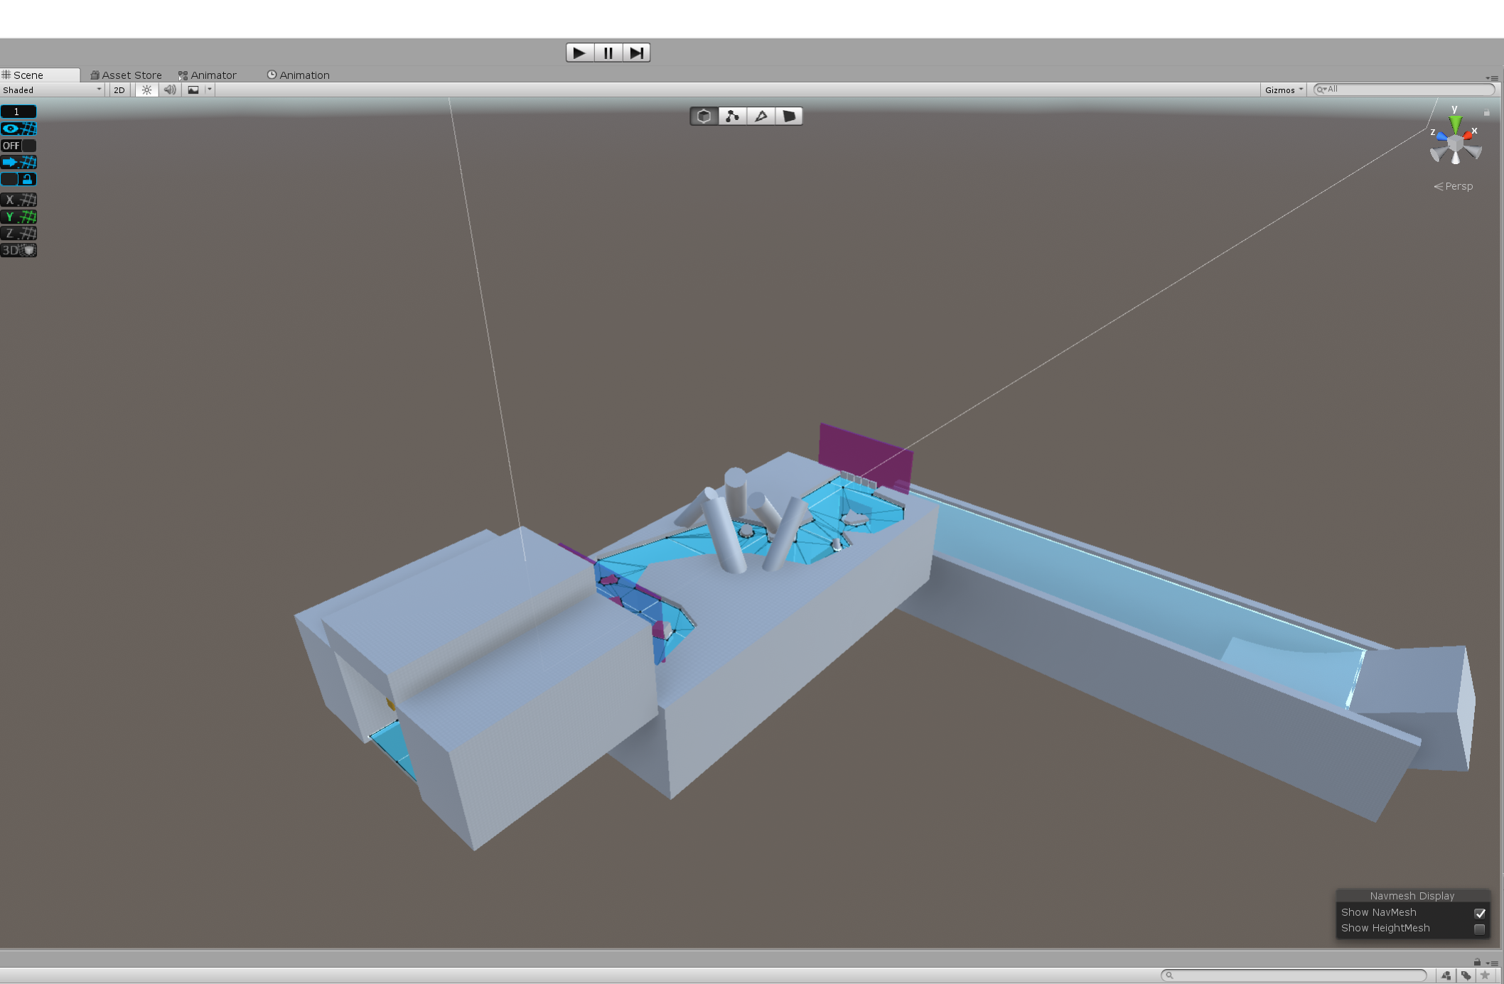Select ProBuilder face mode icon
Screen dimensions: 1504x984
click(x=789, y=116)
